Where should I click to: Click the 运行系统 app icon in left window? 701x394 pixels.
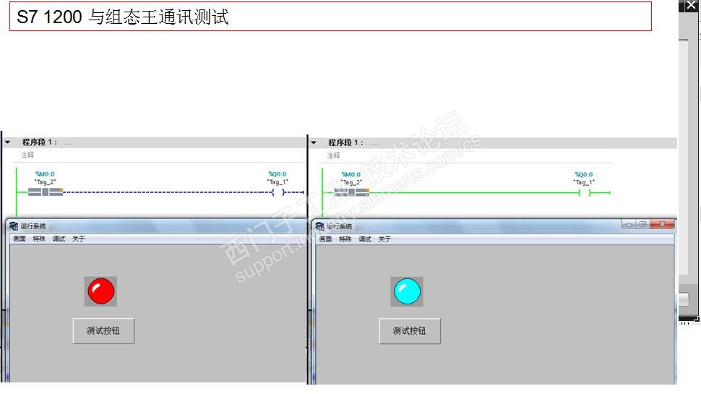click(x=14, y=226)
